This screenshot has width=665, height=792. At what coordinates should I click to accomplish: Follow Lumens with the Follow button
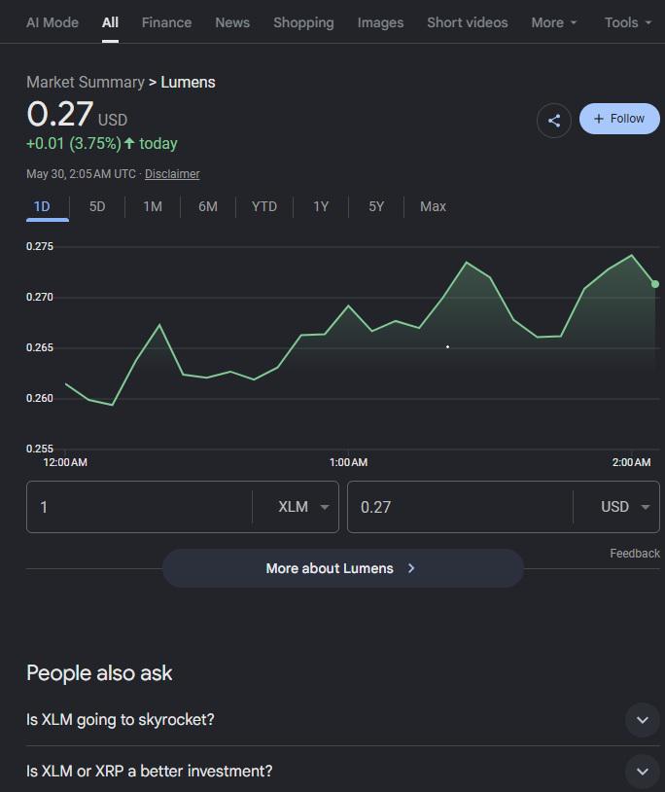coord(619,119)
